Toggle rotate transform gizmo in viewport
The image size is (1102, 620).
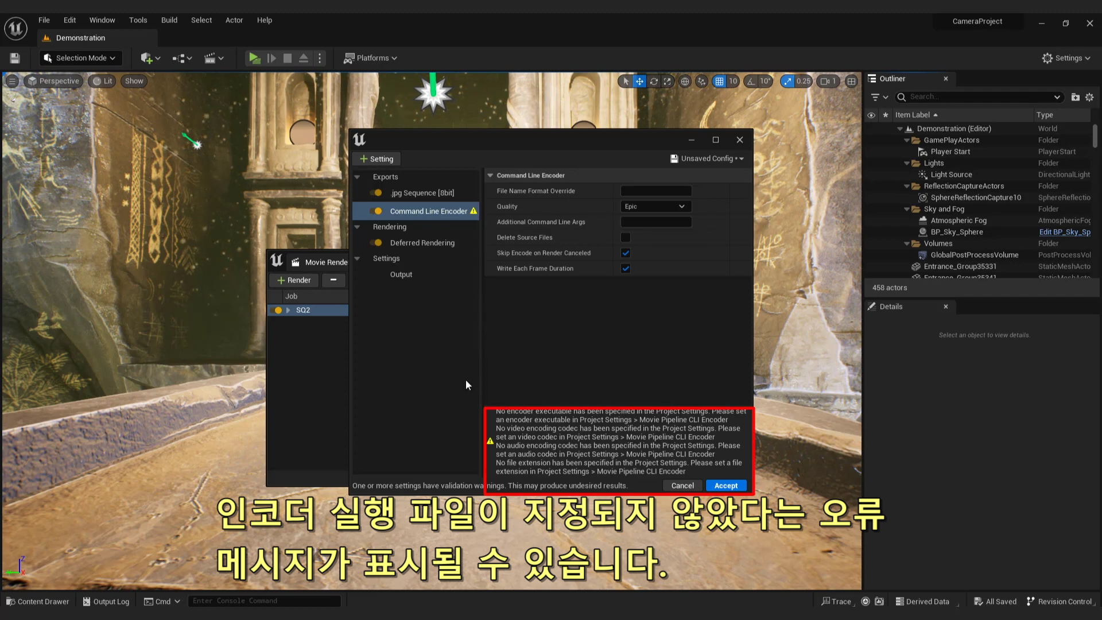(653, 82)
